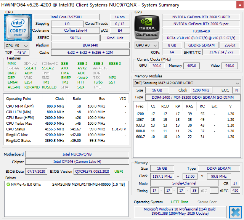This screenshot has height=220, width=244.
Task: Click the BIOS Date 07/17/2020 field
Action: [x=36, y=172]
